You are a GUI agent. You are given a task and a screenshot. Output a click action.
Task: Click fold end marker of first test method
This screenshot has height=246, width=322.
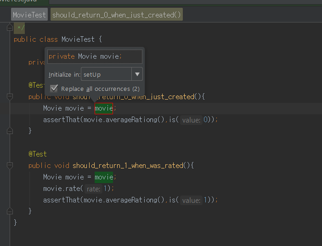[x=10, y=130]
